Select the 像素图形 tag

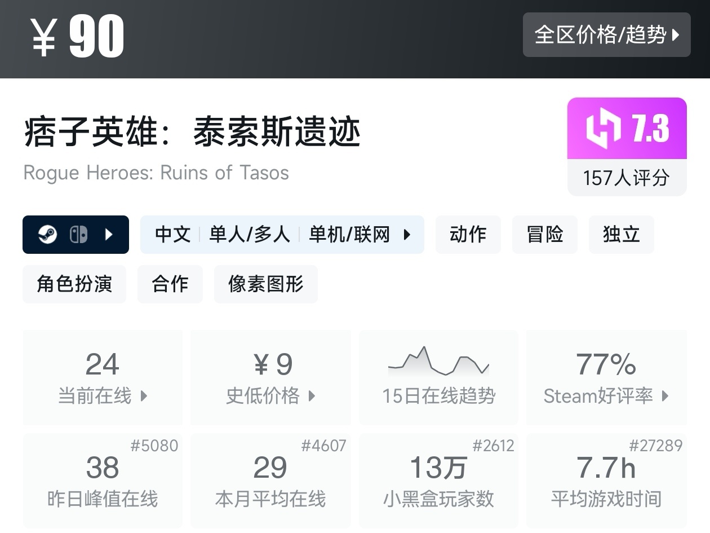pyautogui.click(x=266, y=284)
